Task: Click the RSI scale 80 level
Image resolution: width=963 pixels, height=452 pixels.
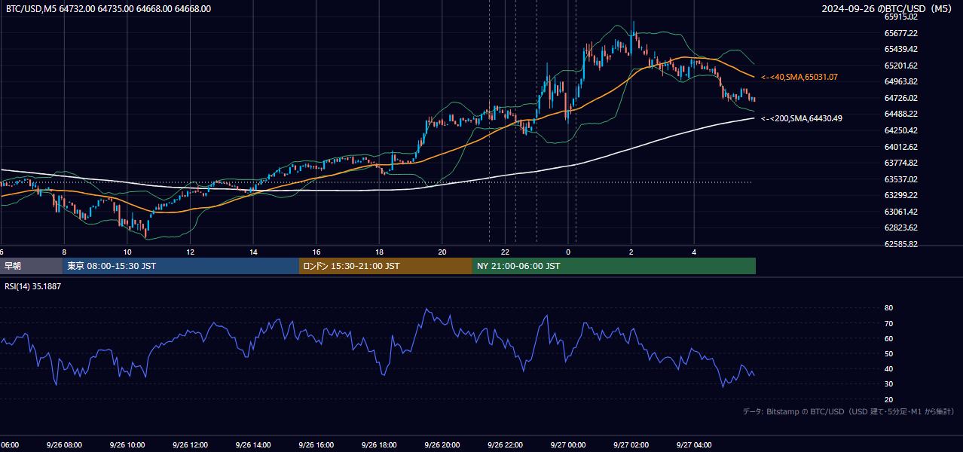Action: tap(888, 308)
